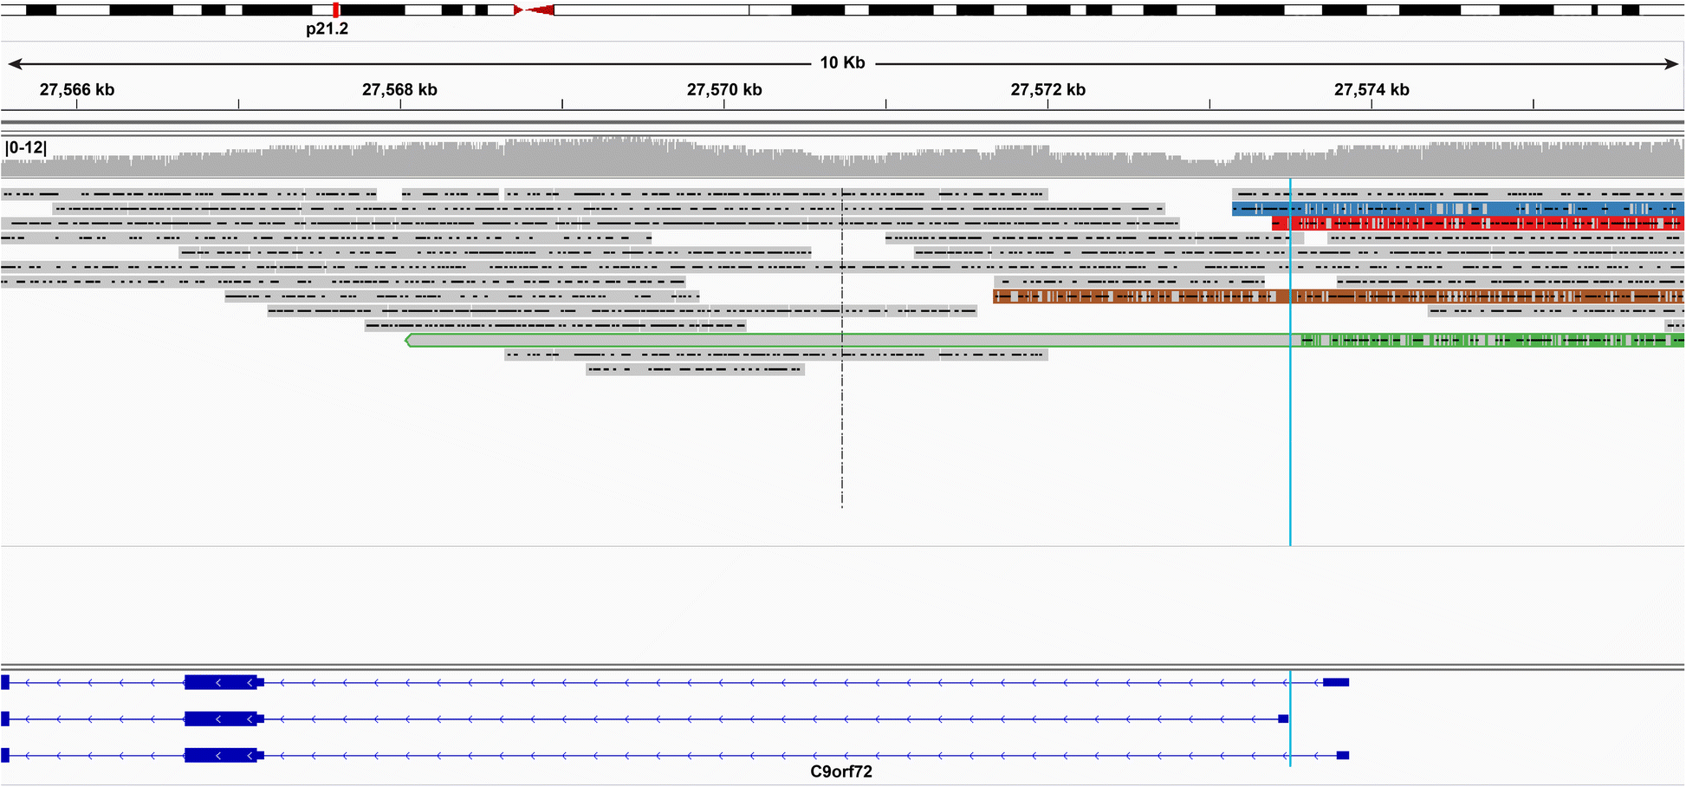This screenshot has height=787, width=1686.
Task: Click the large exon of the bottom C9orf72 transcript
Action: 221,756
